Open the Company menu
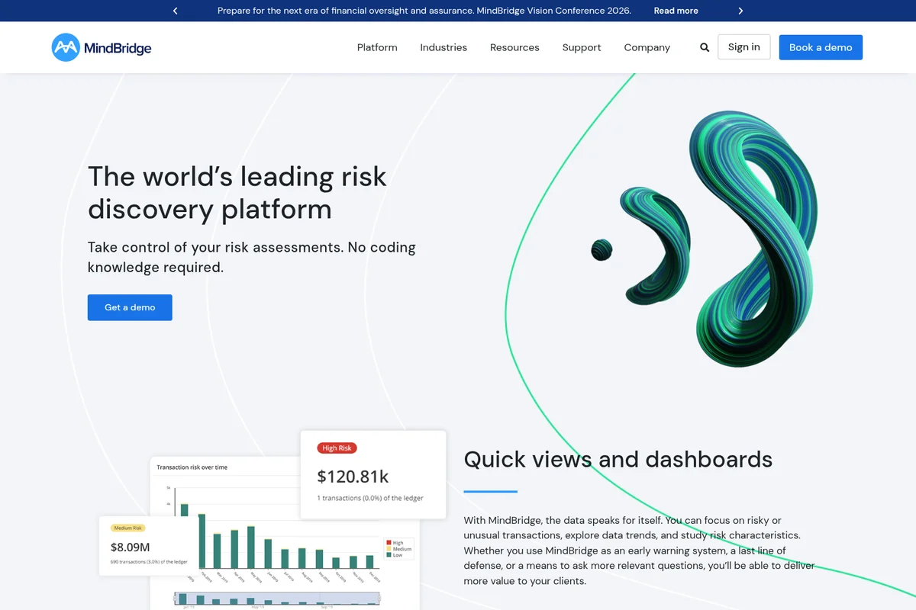This screenshot has height=610, width=916. [x=647, y=47]
